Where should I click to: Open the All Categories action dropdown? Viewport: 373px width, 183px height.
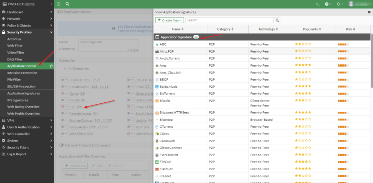(x=64, y=68)
